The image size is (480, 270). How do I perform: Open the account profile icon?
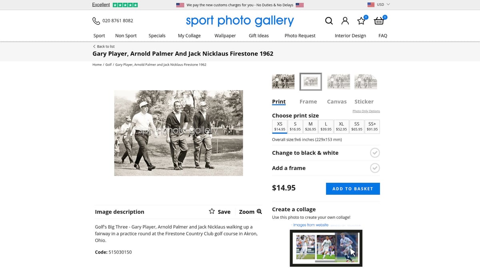pos(345,21)
